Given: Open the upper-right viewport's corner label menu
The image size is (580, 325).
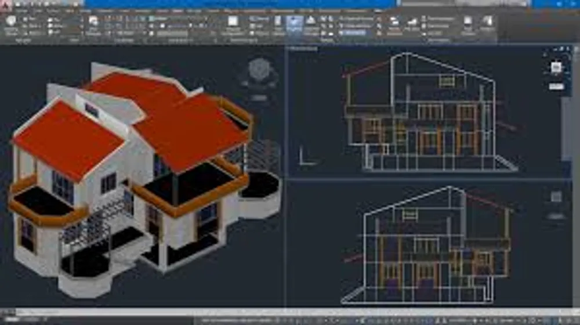Looking at the screenshot, I should [x=303, y=49].
